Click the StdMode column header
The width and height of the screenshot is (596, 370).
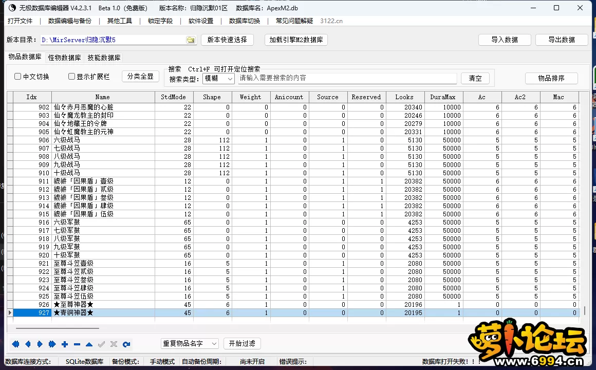pos(174,97)
